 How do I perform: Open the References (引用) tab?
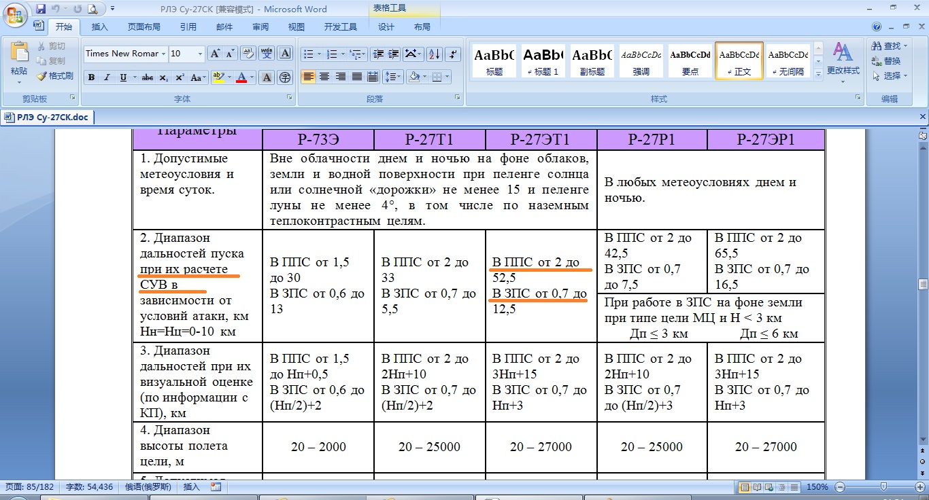point(188,27)
